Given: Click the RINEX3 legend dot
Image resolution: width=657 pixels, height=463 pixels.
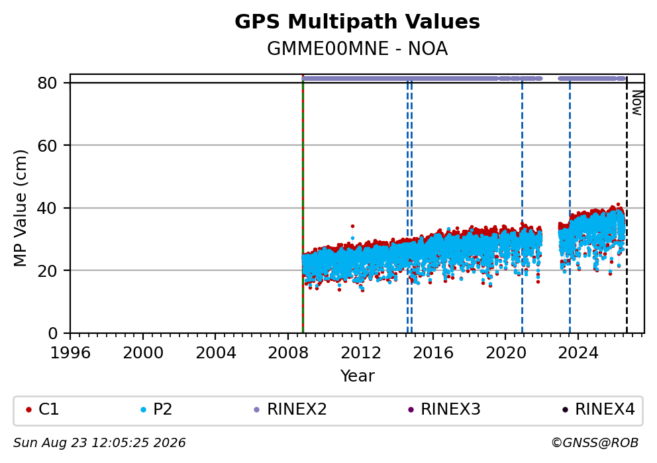Looking at the screenshot, I should [x=411, y=410].
